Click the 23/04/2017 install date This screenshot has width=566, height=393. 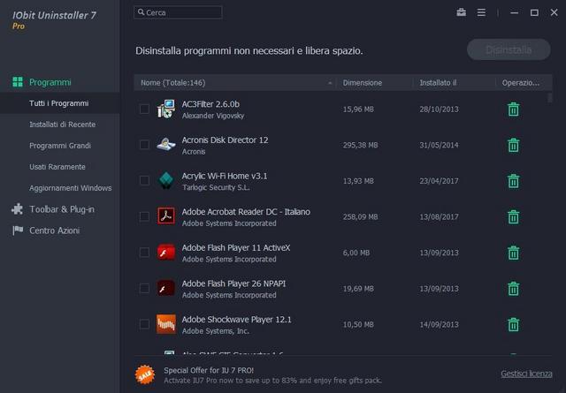pyautogui.click(x=439, y=181)
